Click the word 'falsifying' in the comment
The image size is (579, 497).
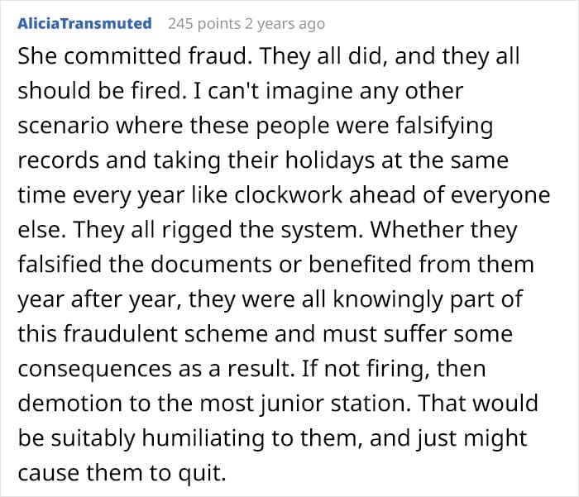point(445,127)
